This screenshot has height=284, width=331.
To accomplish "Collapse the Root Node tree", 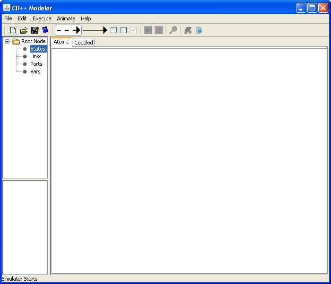I will pyautogui.click(x=8, y=41).
